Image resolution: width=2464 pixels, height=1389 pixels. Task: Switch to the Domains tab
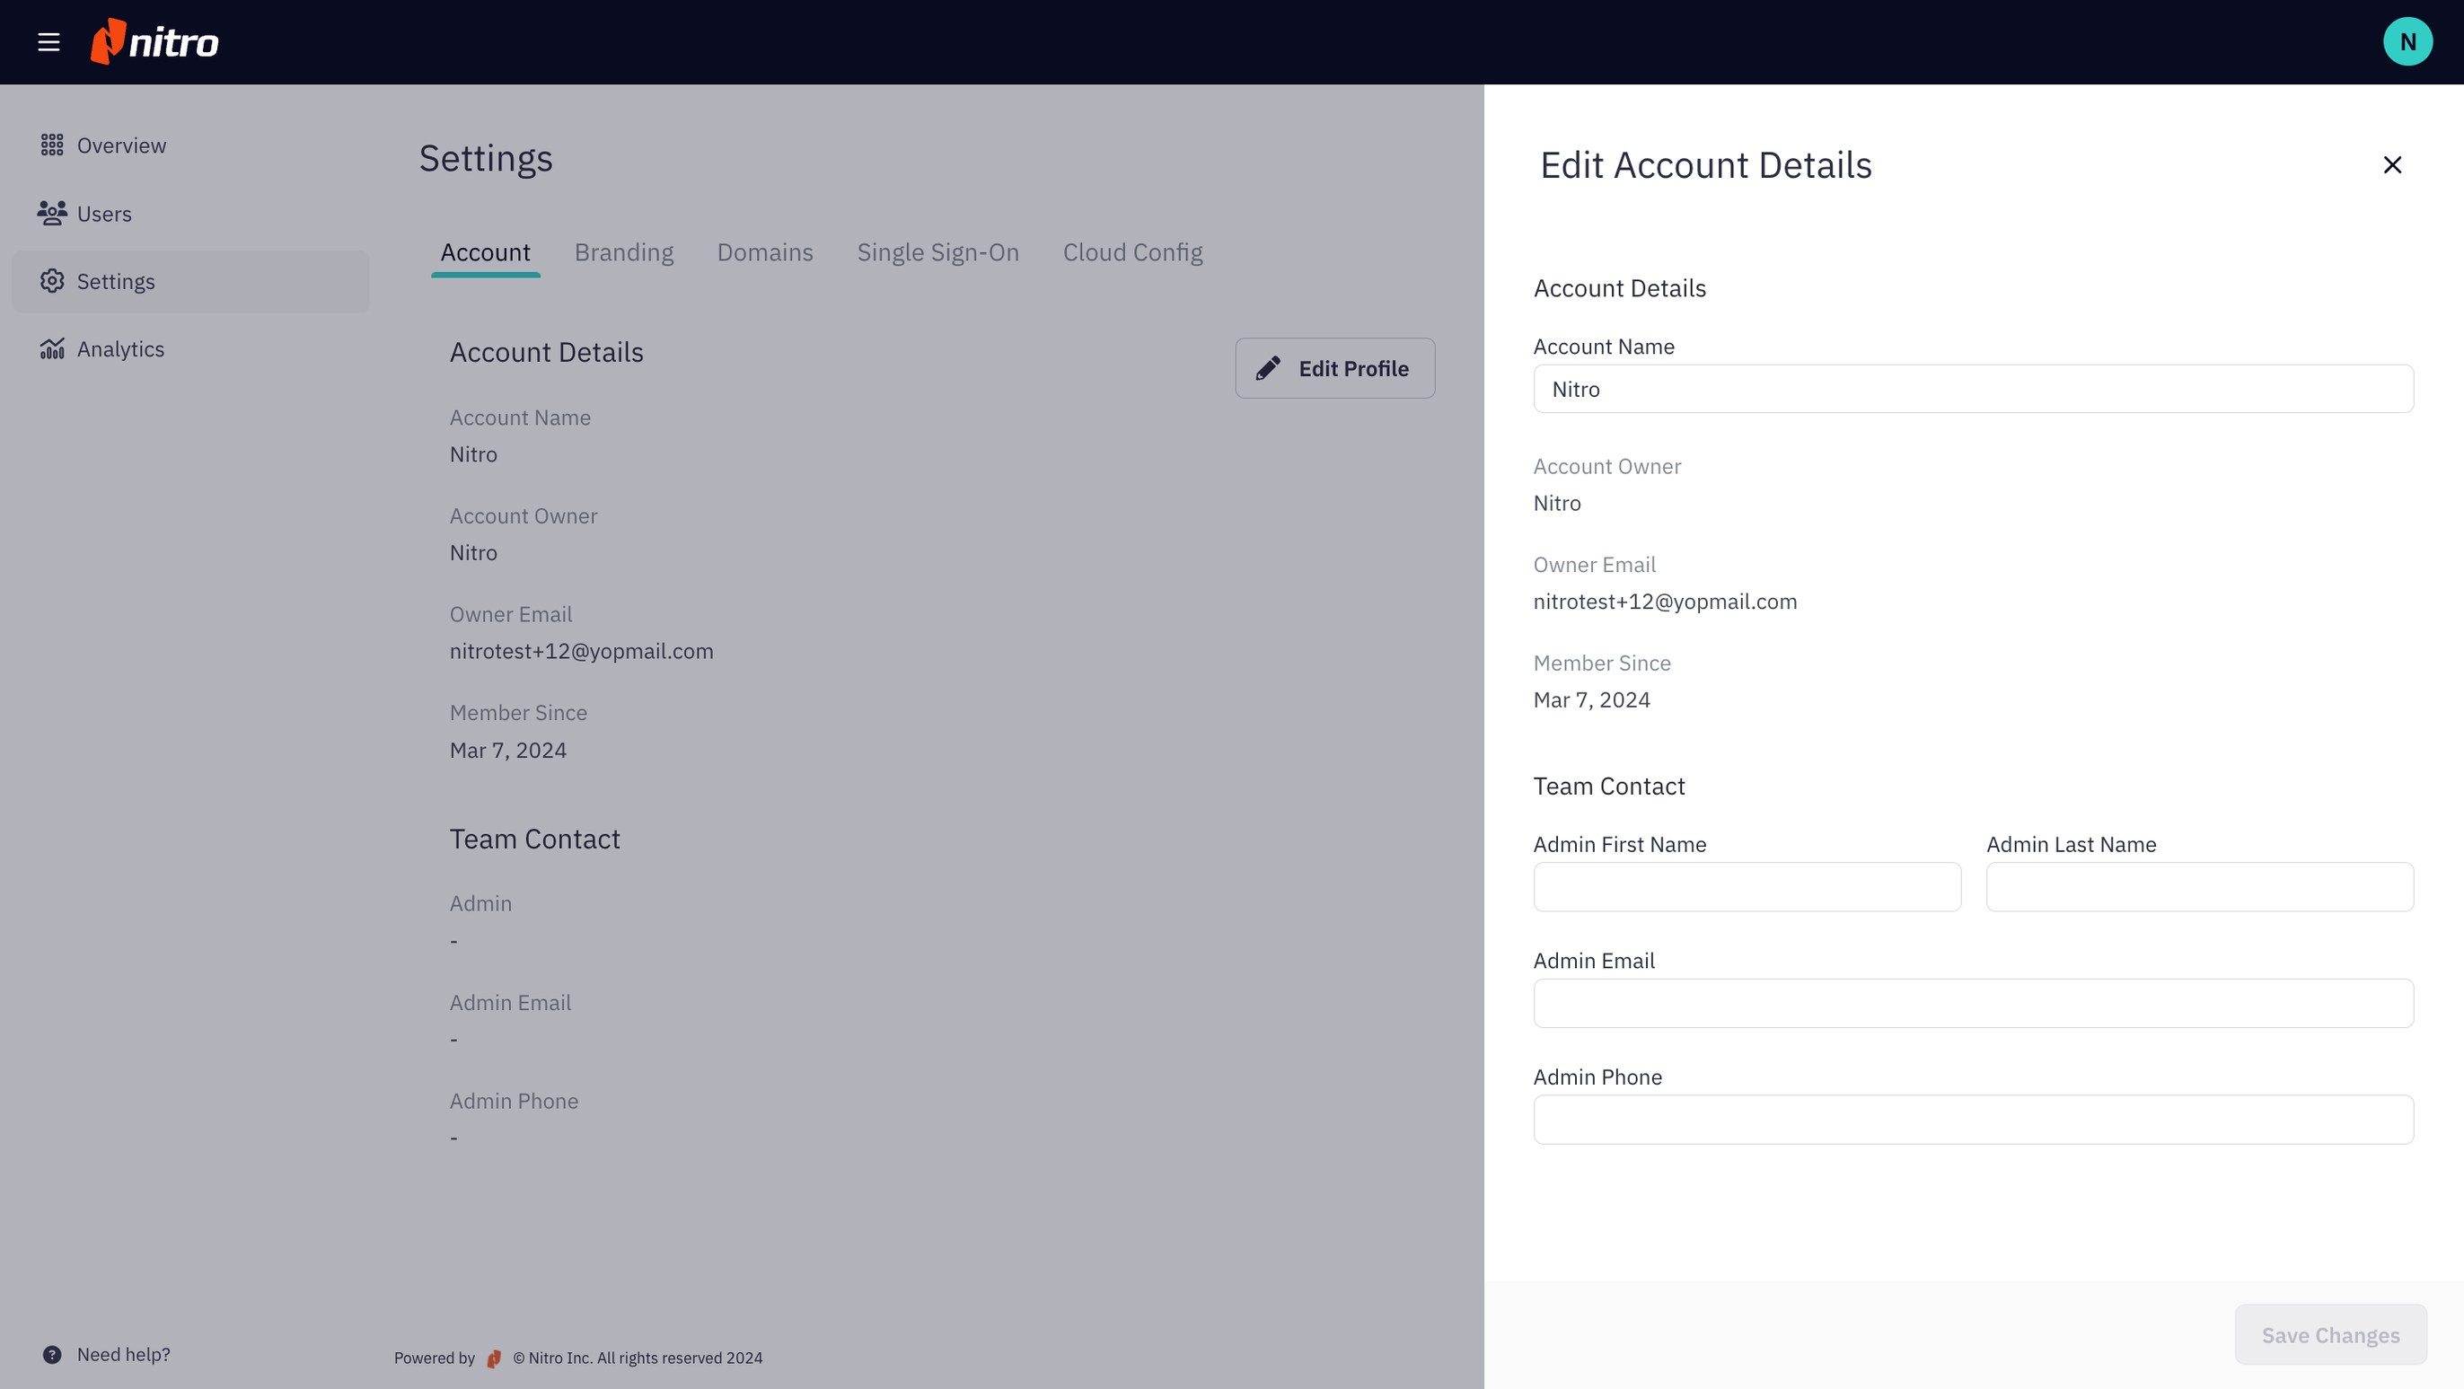(764, 251)
